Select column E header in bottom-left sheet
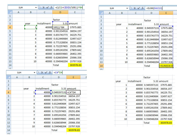This screenshot has height=135, width=177. click(x=73, y=77)
